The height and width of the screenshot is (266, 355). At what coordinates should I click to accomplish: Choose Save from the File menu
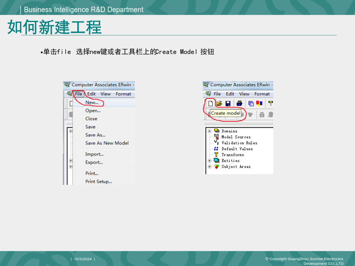[x=104, y=127]
